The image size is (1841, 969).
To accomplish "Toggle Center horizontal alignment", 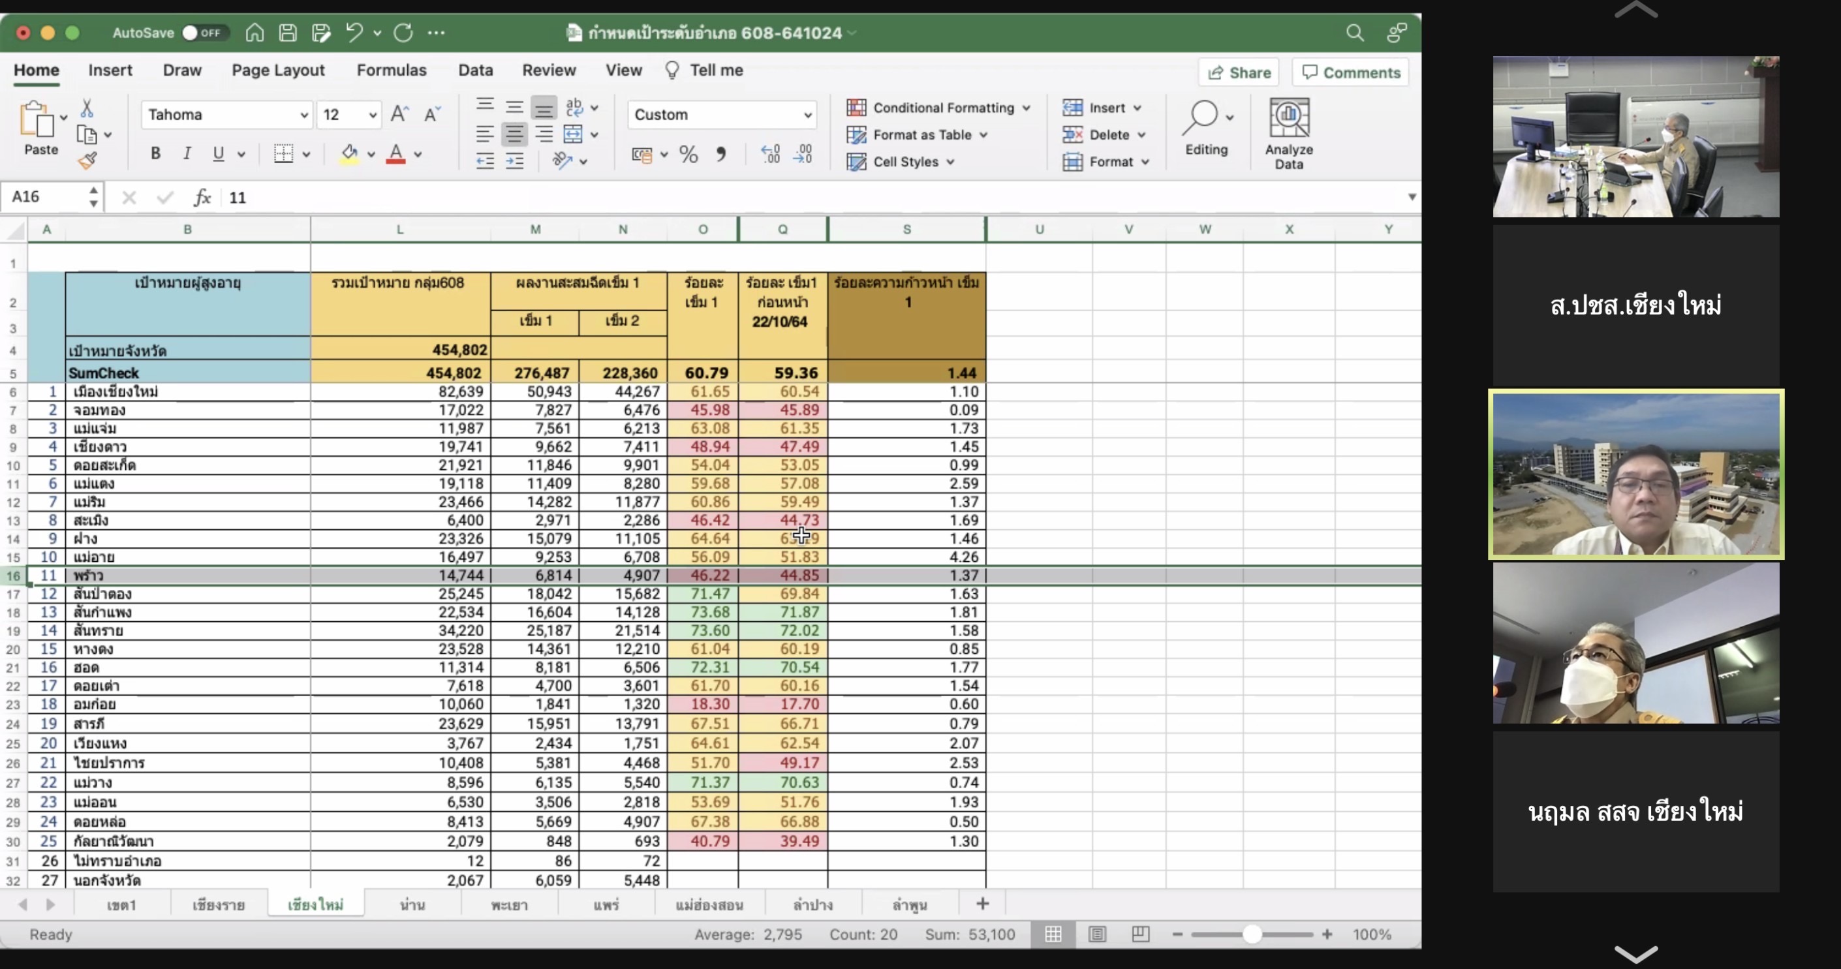I will 514,134.
